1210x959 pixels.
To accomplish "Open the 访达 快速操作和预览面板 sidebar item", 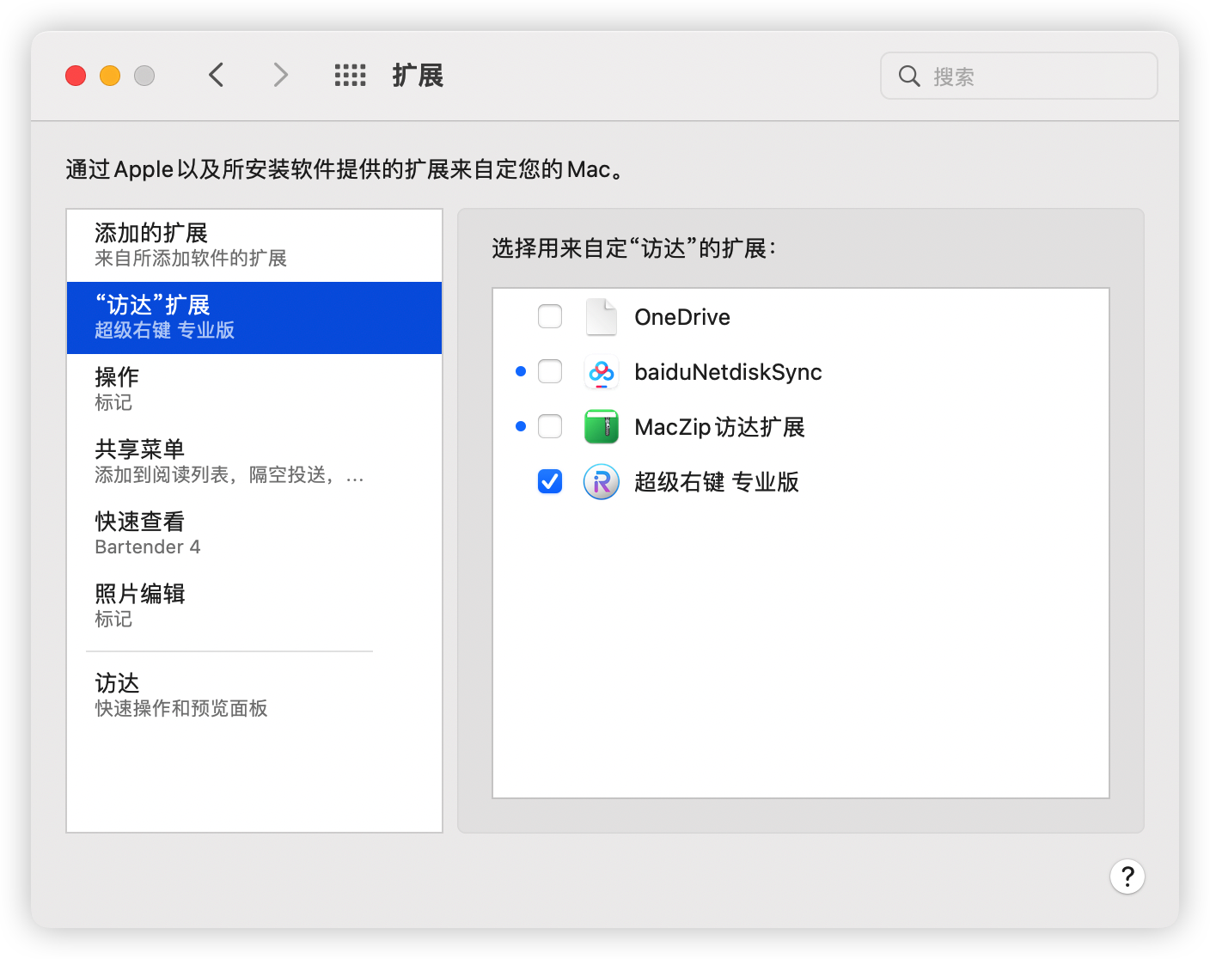I will [254, 696].
